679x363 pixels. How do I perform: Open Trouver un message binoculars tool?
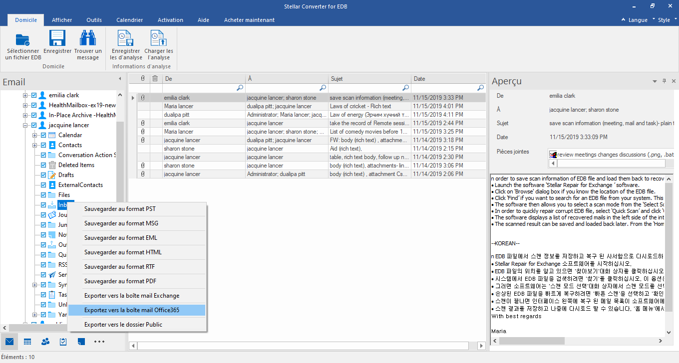(88, 38)
